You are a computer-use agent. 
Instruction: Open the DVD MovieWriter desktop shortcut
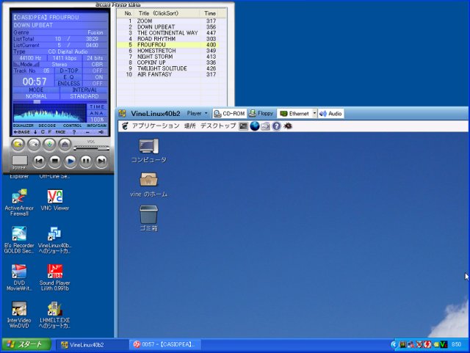click(19, 272)
